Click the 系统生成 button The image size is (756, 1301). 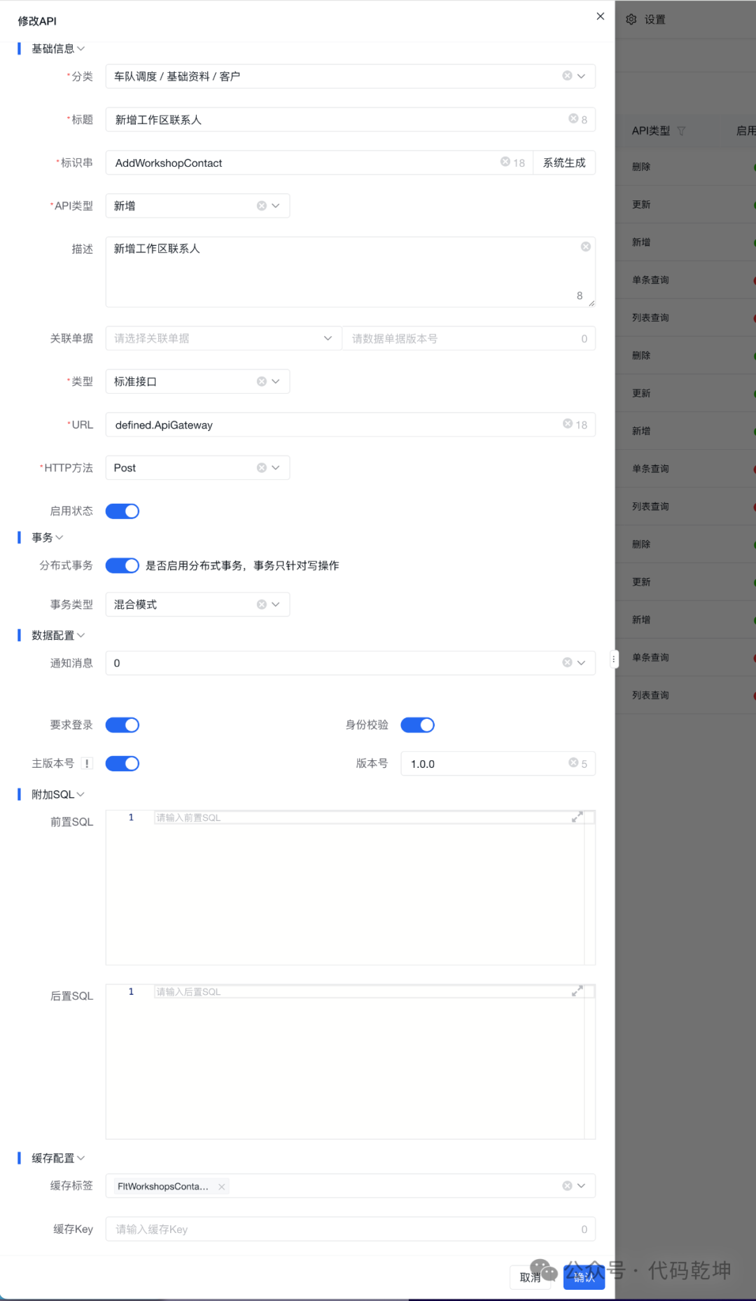click(x=564, y=163)
